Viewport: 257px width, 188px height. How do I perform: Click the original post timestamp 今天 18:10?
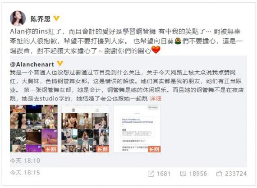click(25, 160)
